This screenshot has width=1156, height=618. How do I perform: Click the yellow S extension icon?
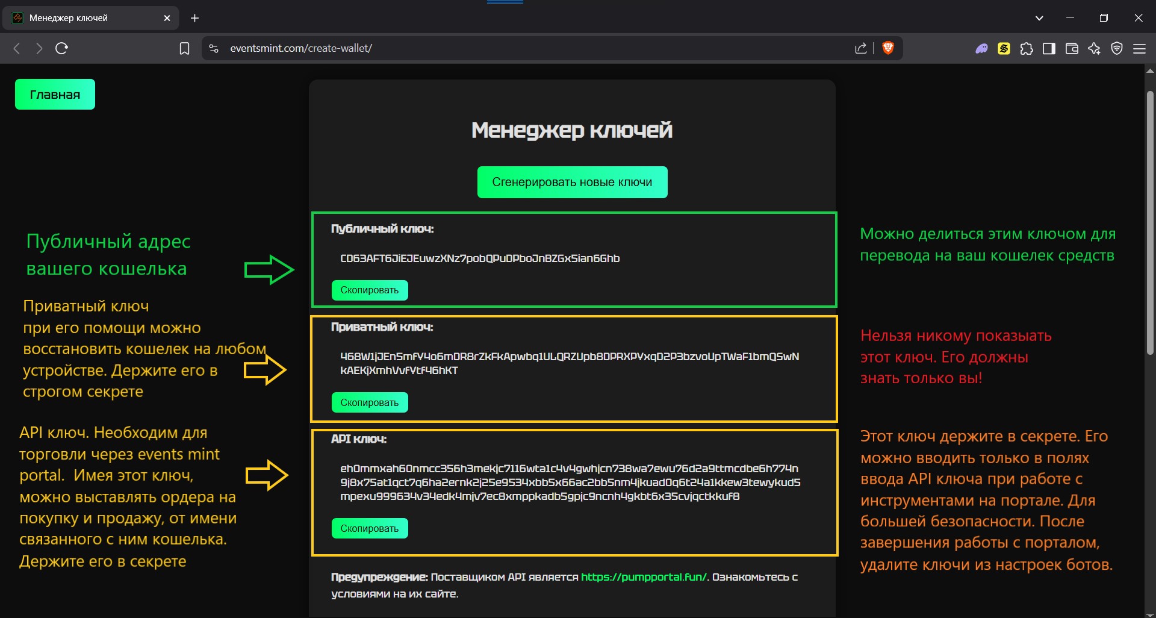(x=1004, y=49)
